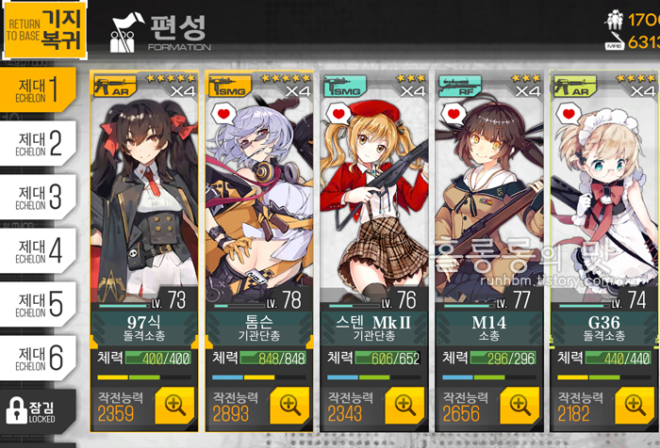The height and width of the screenshot is (448, 660).
Task: Open magnifier details for 톰슨
Action: (289, 406)
